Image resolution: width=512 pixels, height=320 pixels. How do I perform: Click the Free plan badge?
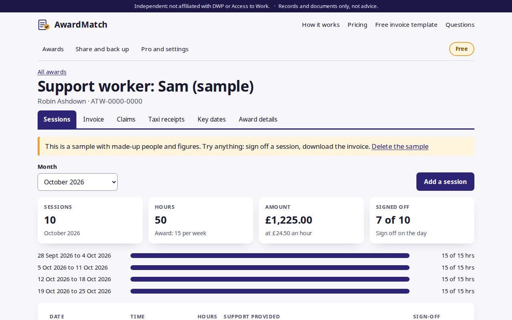point(462,49)
